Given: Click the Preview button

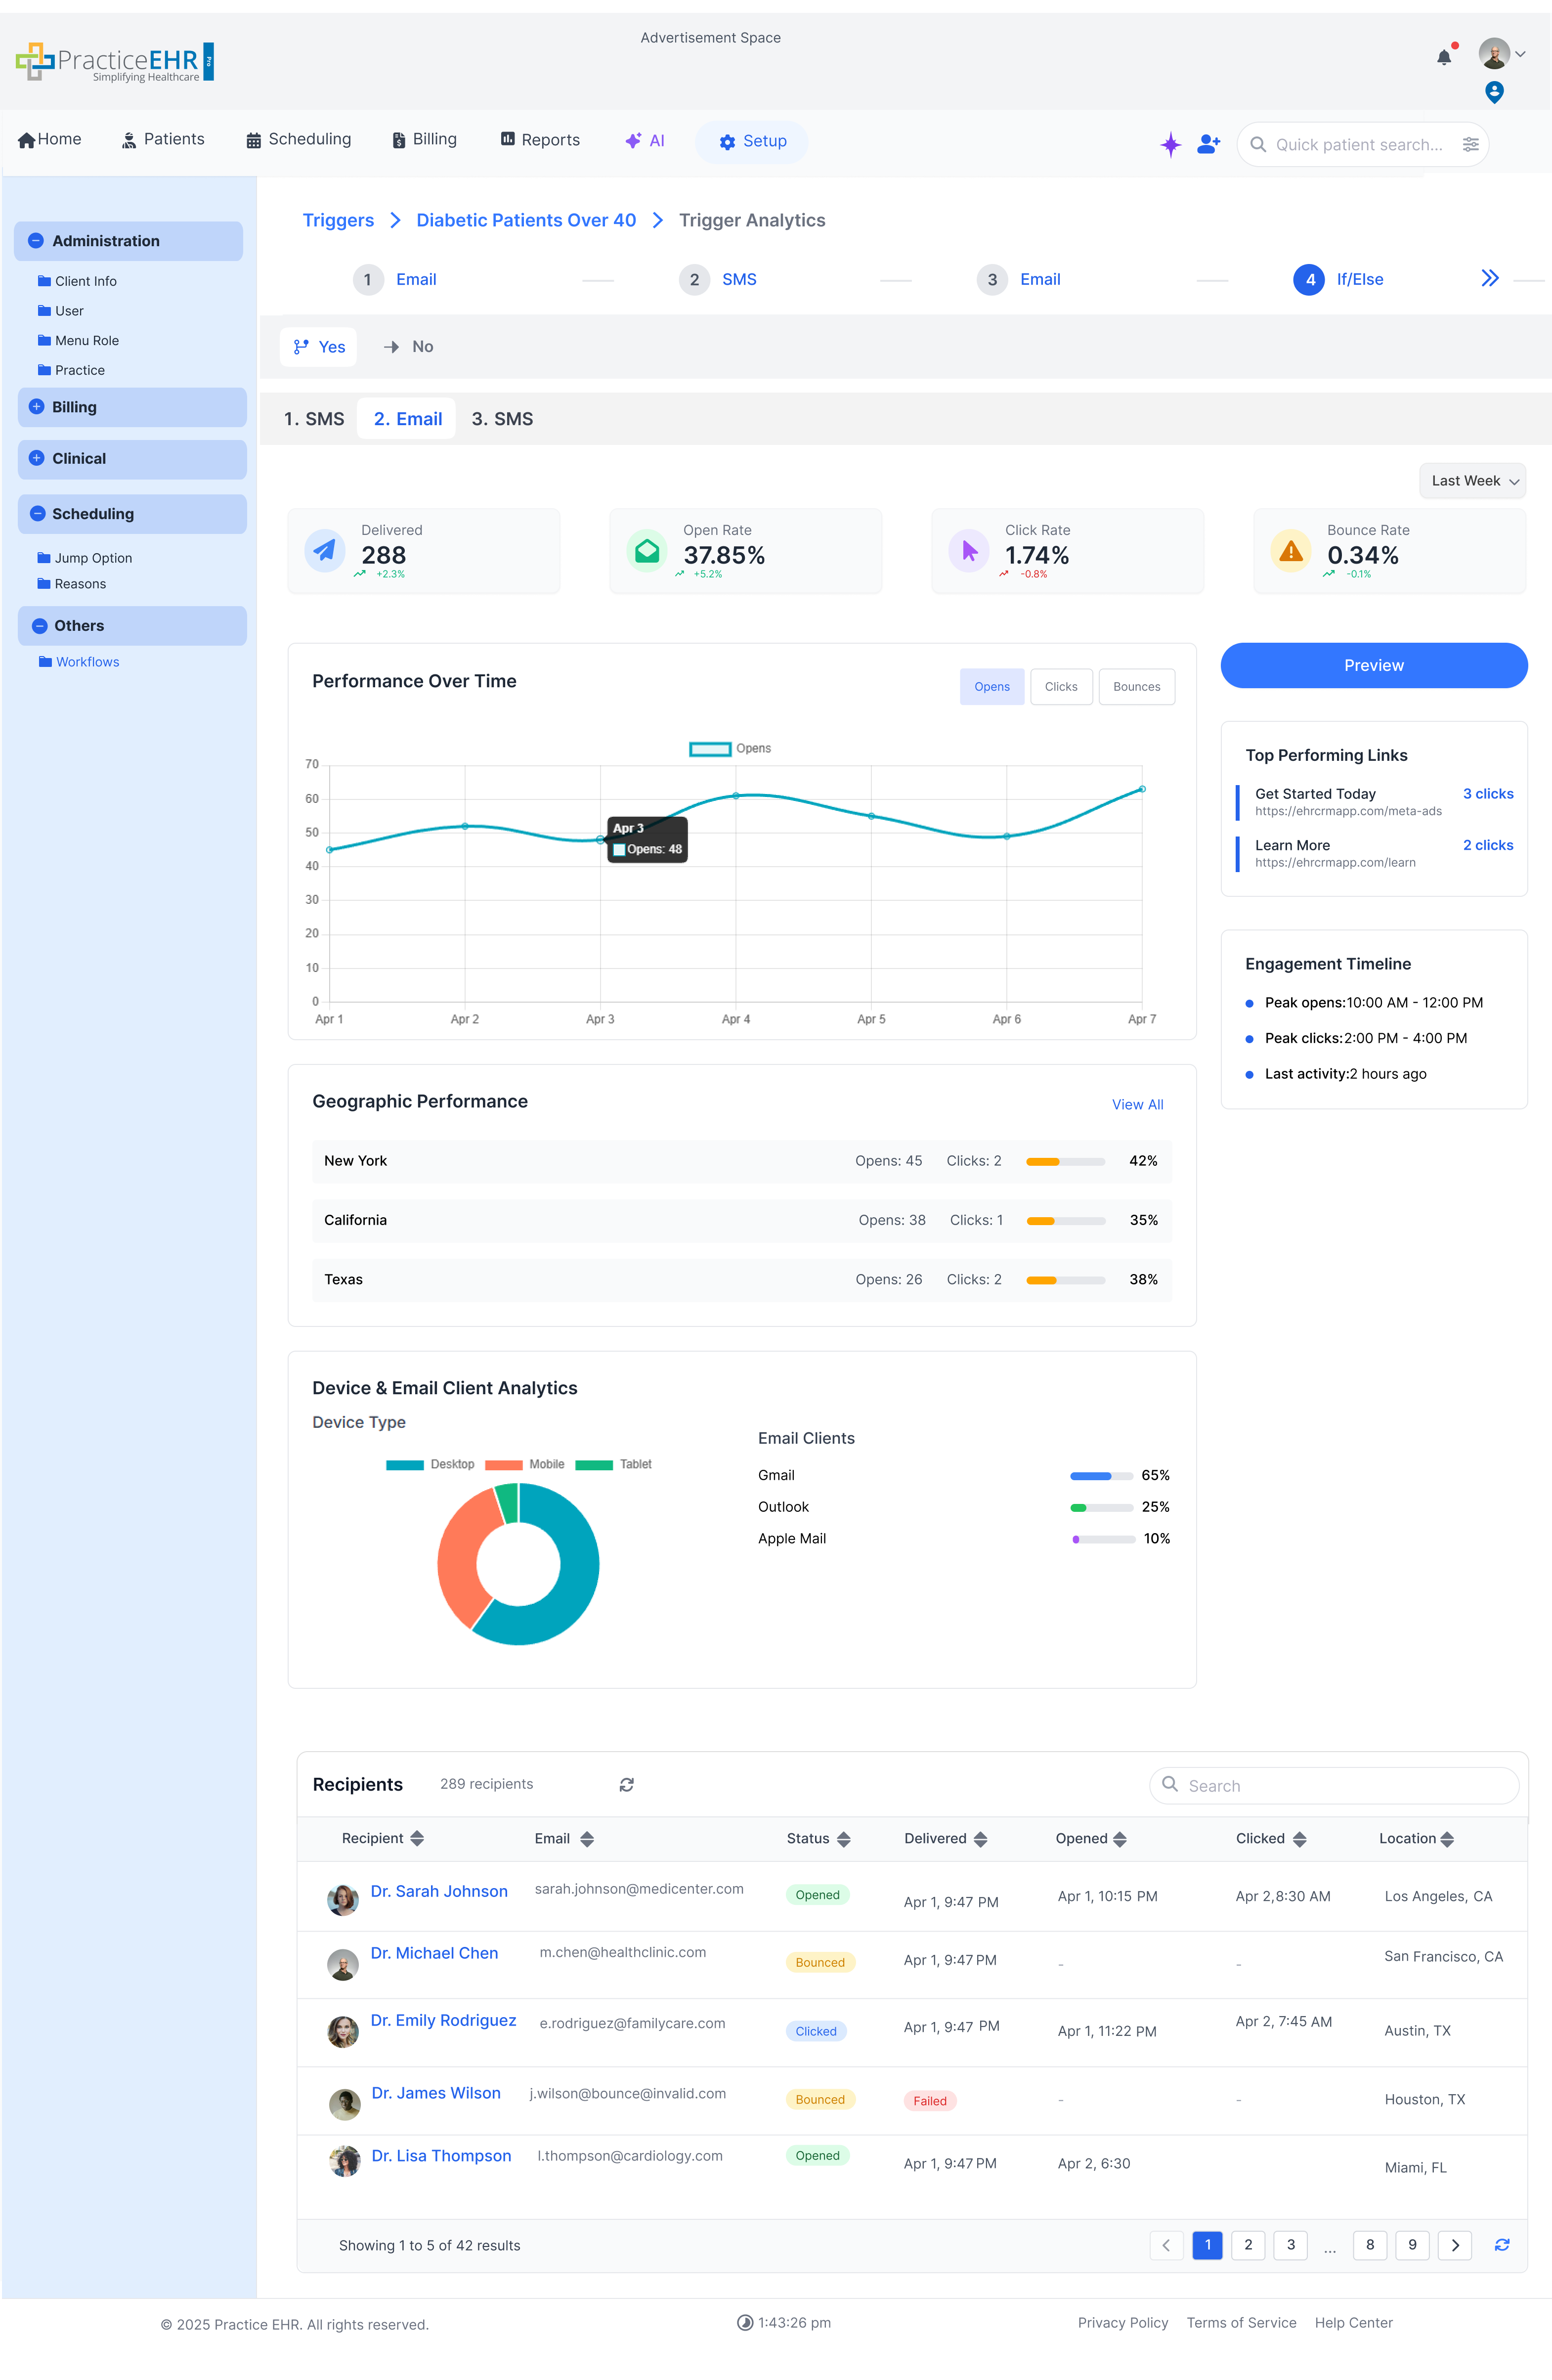Looking at the screenshot, I should pos(1373,665).
